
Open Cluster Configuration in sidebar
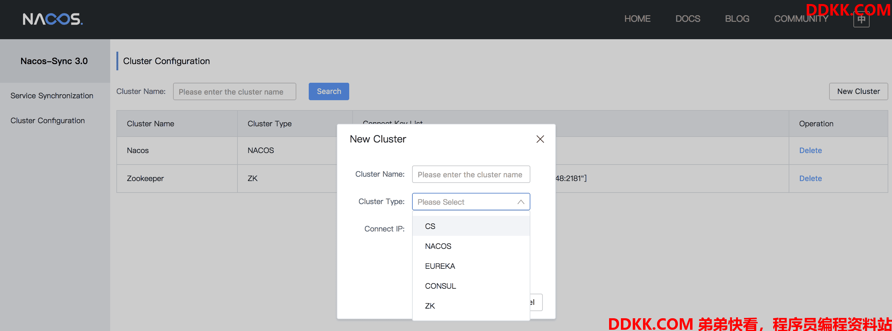click(47, 120)
